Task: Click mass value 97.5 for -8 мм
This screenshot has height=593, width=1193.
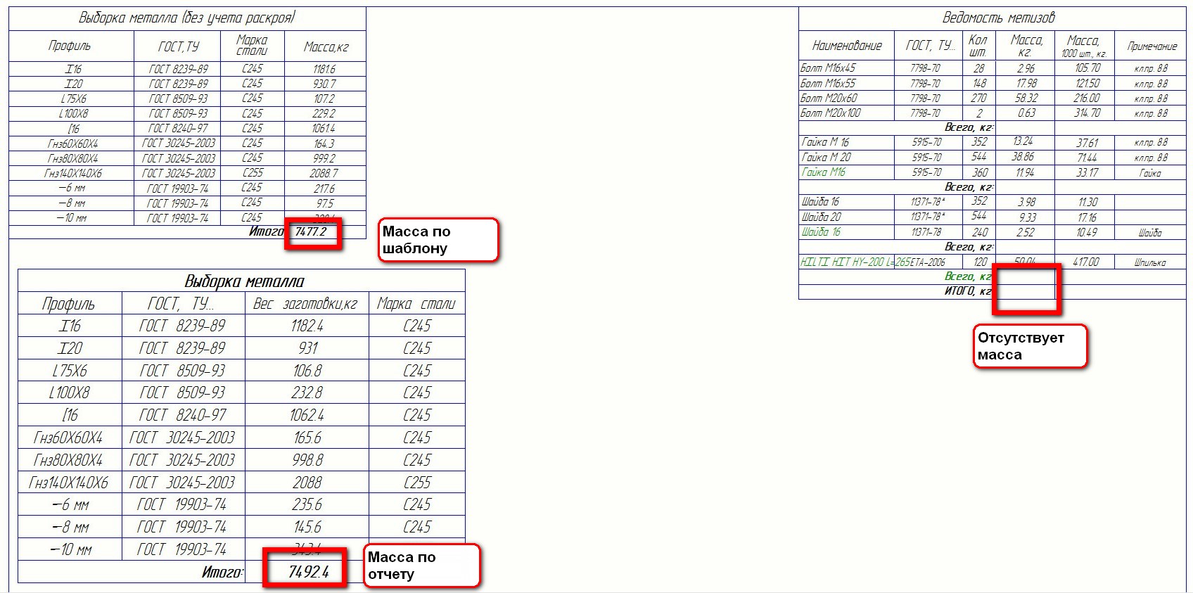Action: click(324, 203)
